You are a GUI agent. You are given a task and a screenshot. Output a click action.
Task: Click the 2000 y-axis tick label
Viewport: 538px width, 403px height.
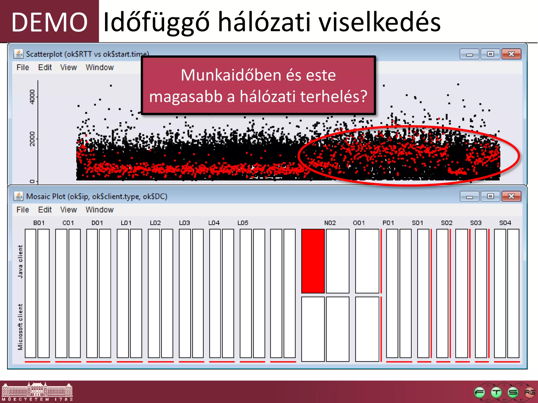click(32, 139)
